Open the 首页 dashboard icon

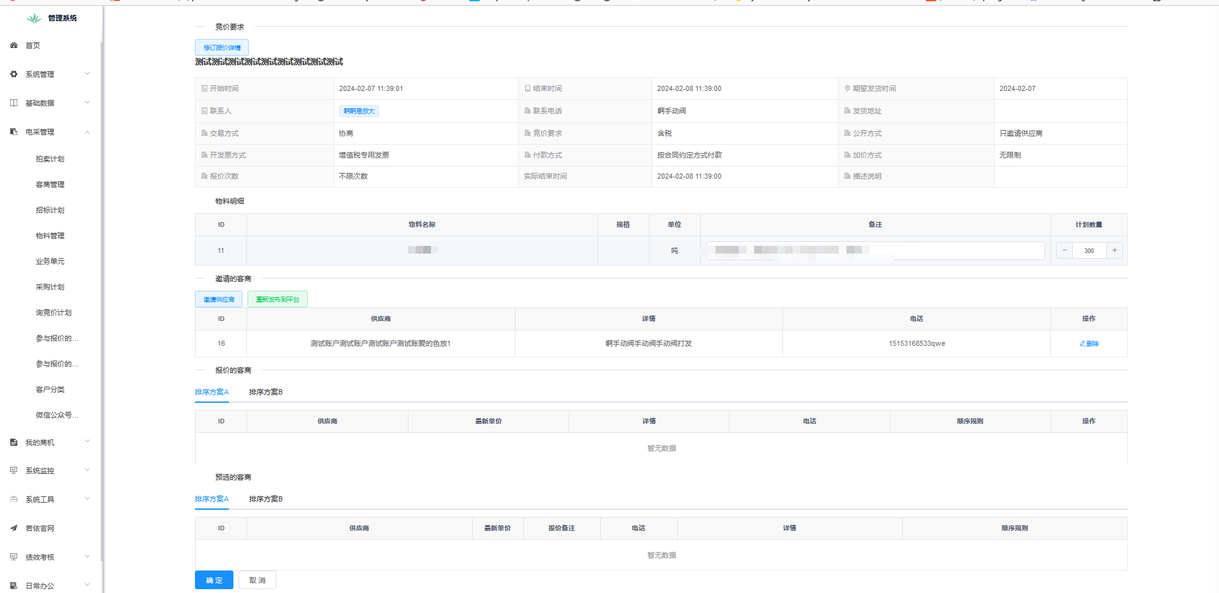pyautogui.click(x=13, y=45)
